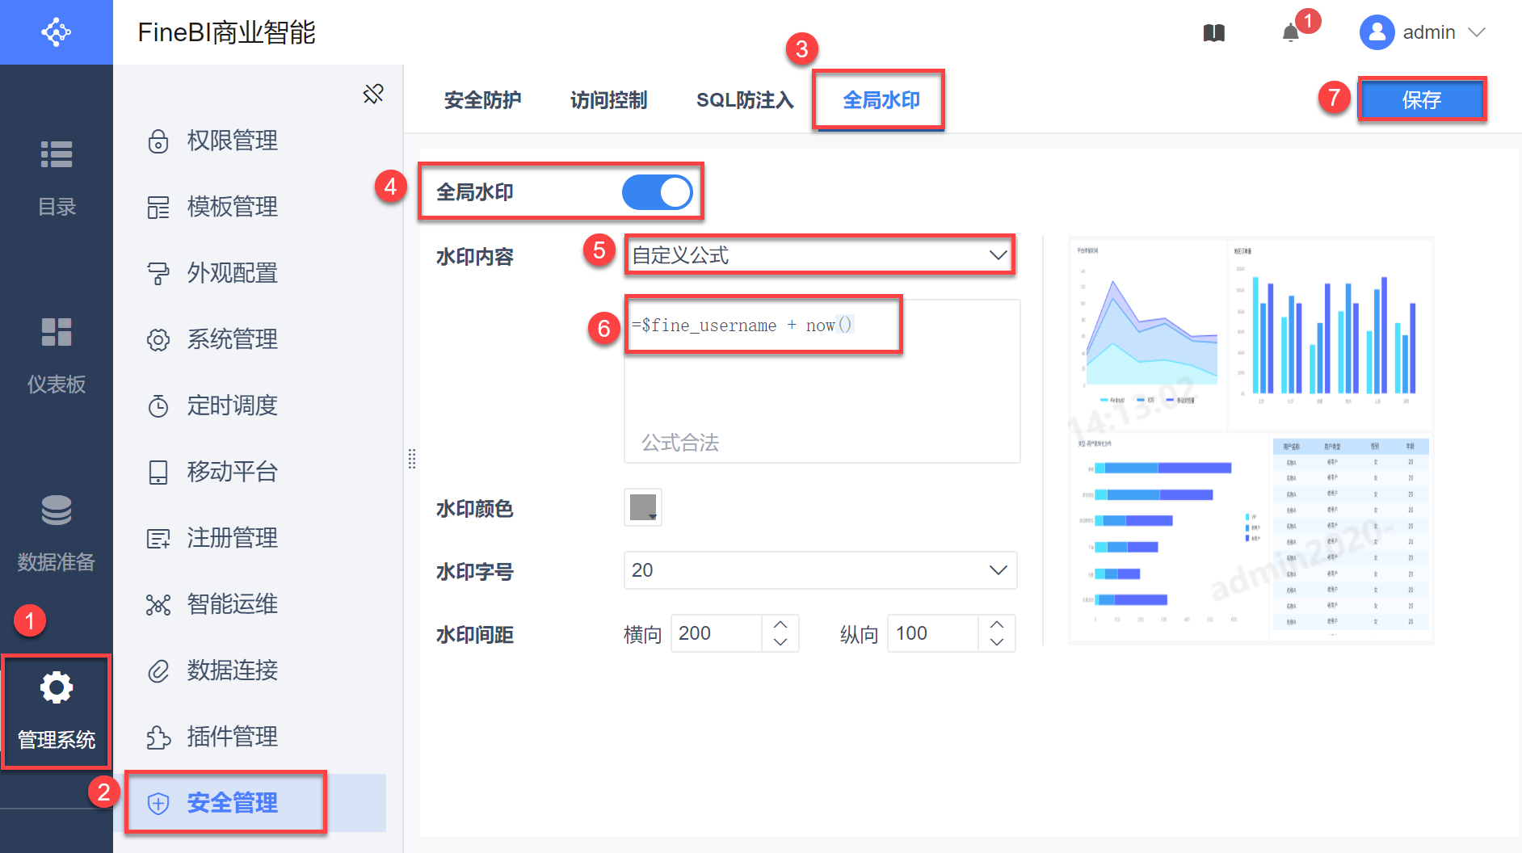Click the 横向 spacing input field

pyautogui.click(x=717, y=633)
